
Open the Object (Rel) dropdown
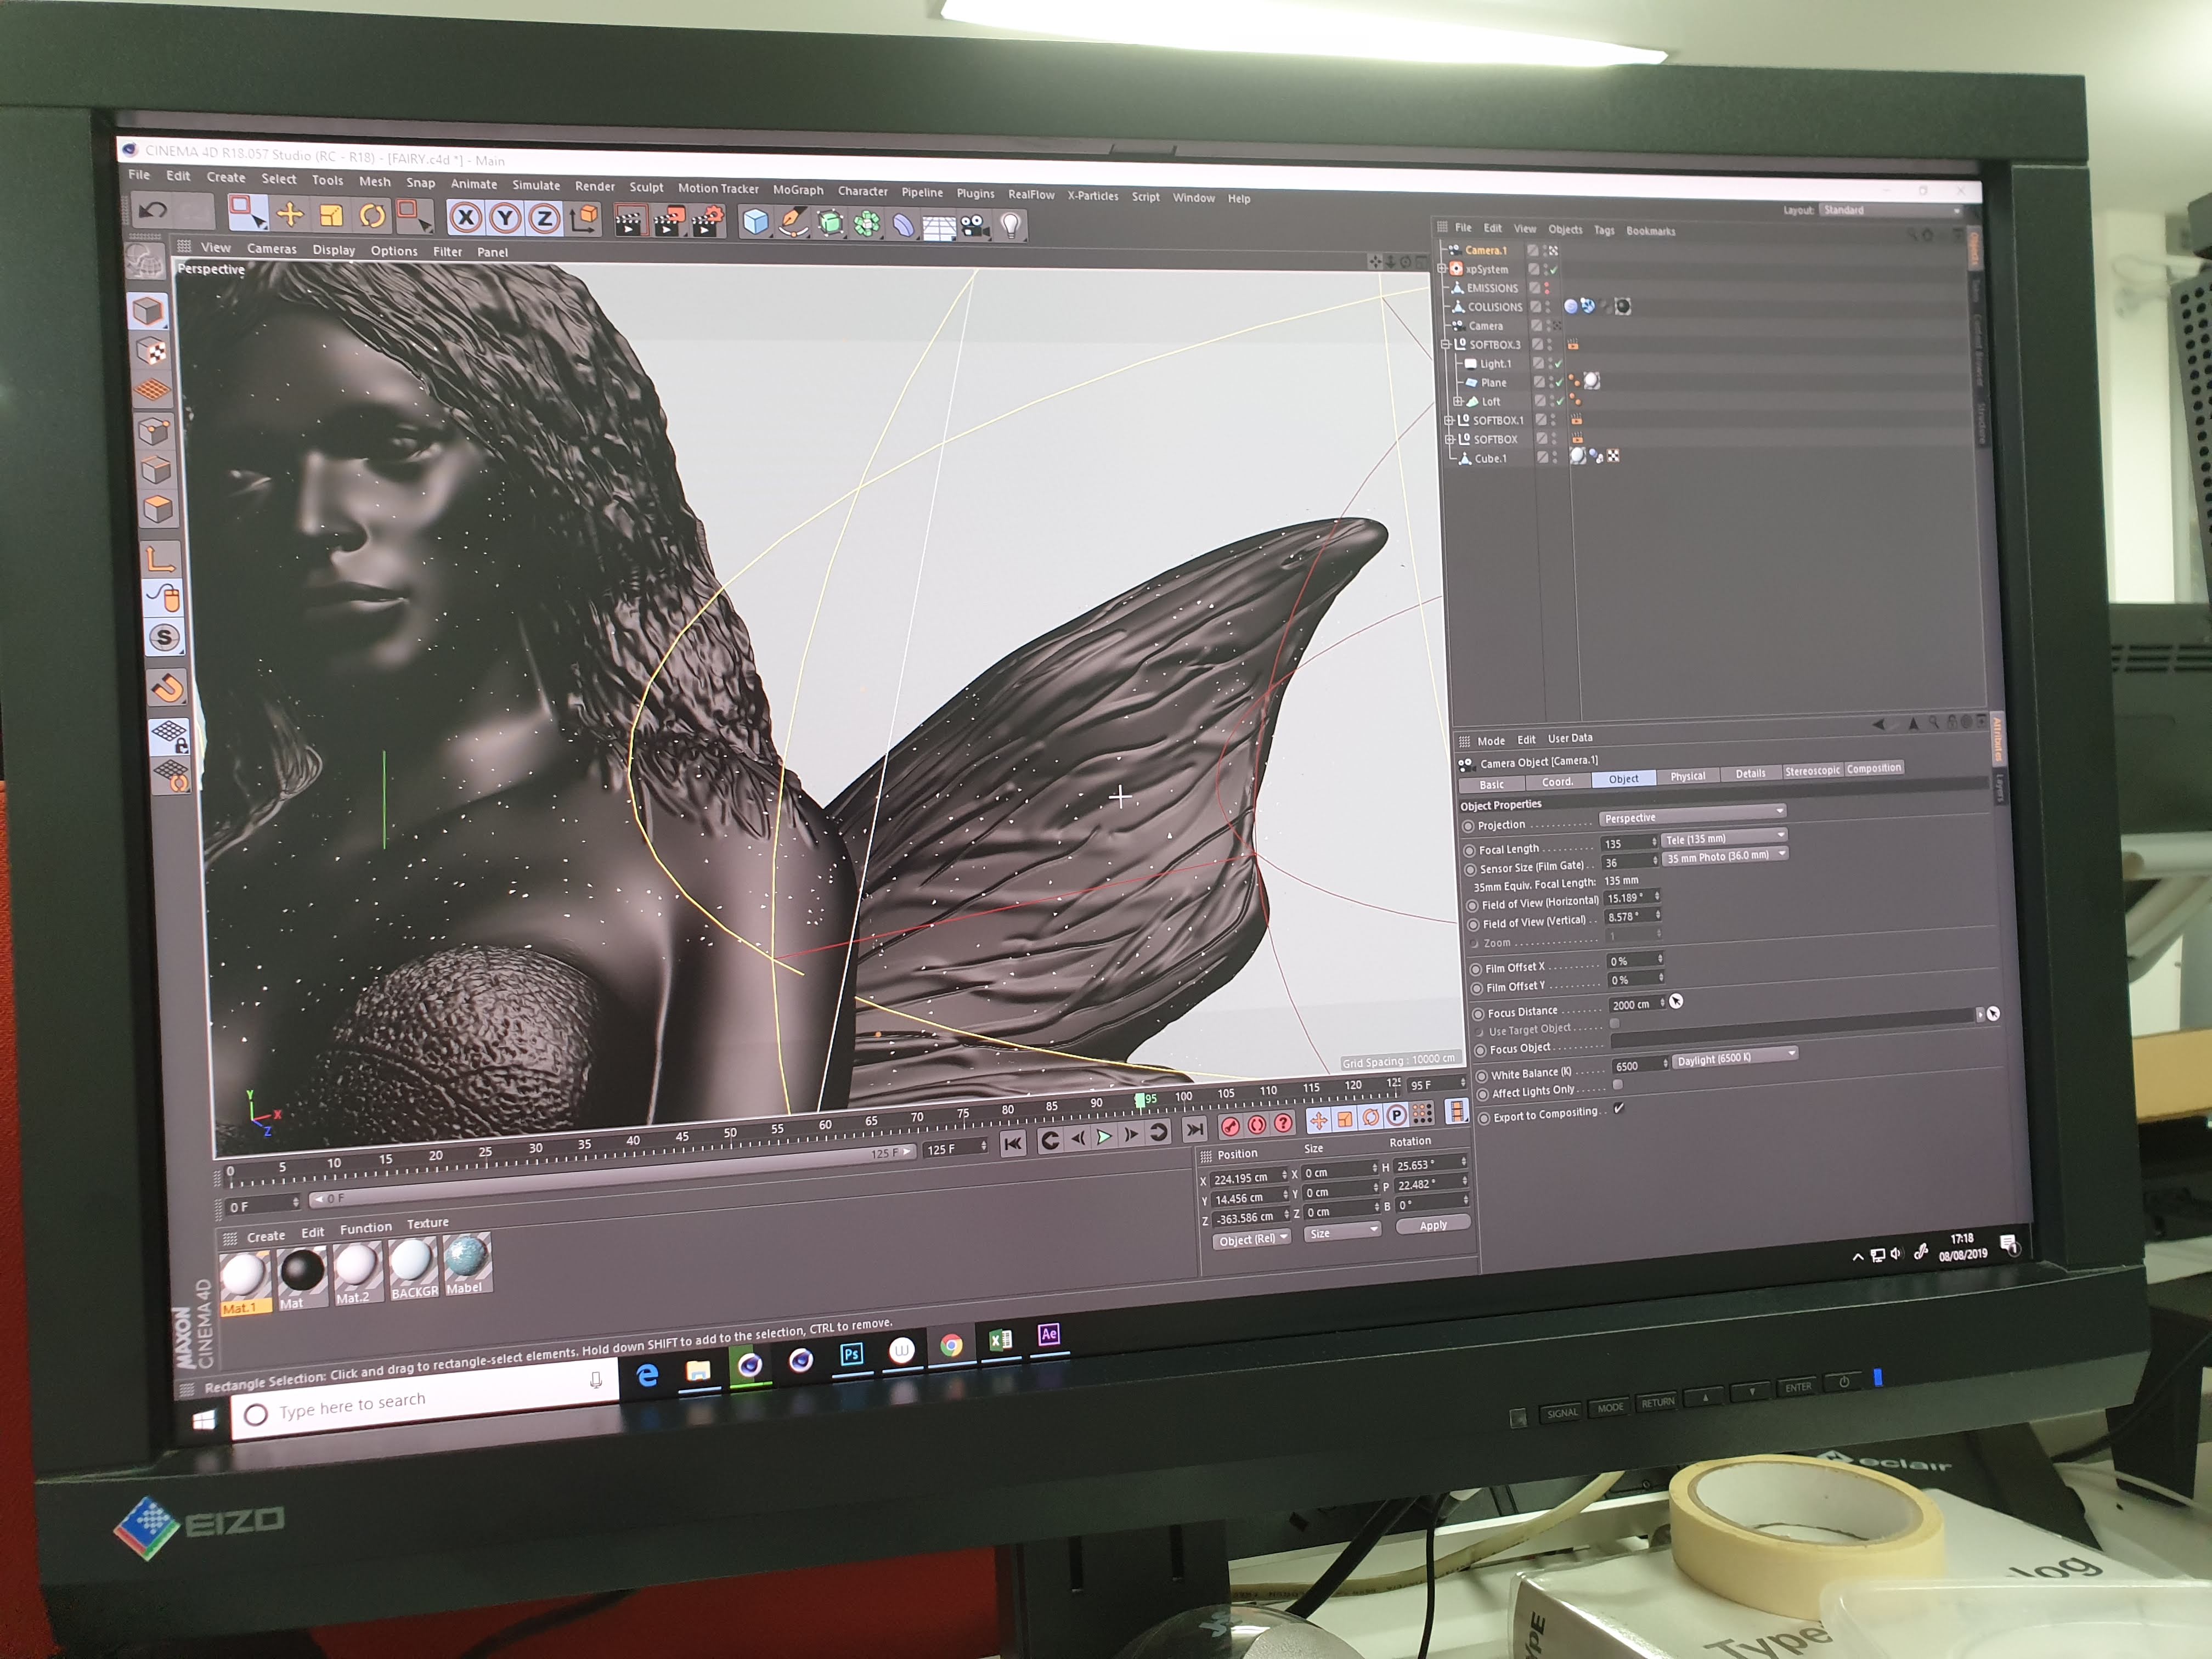coord(1251,1239)
